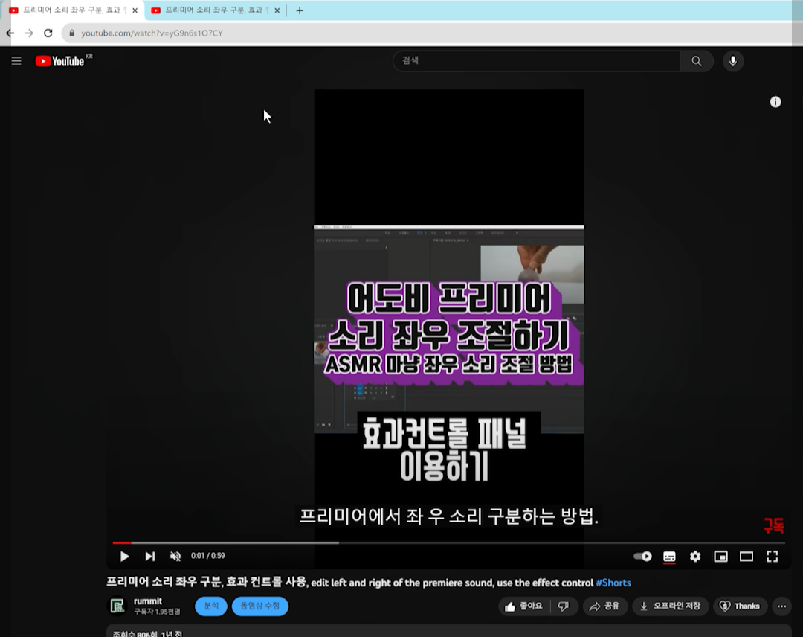Click the lock icon in address bar

(x=71, y=33)
